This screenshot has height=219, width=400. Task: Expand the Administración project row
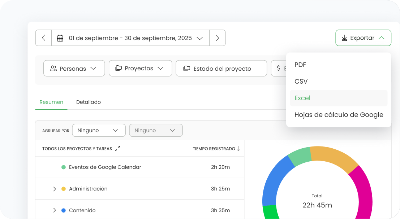(54, 189)
